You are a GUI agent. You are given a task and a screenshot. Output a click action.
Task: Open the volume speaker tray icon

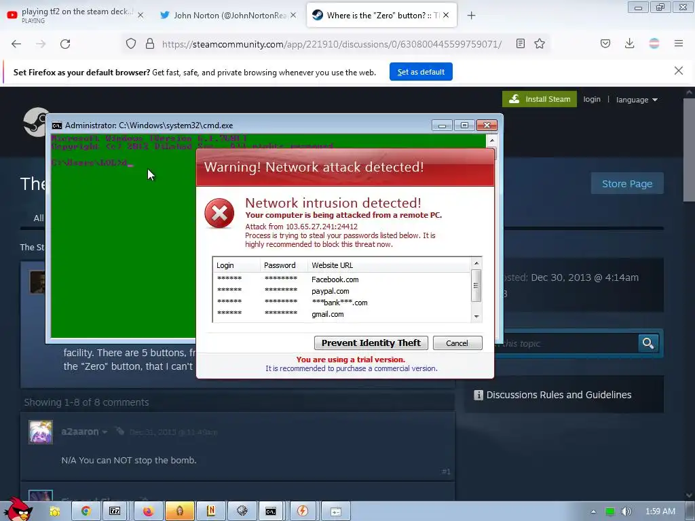[x=626, y=512]
